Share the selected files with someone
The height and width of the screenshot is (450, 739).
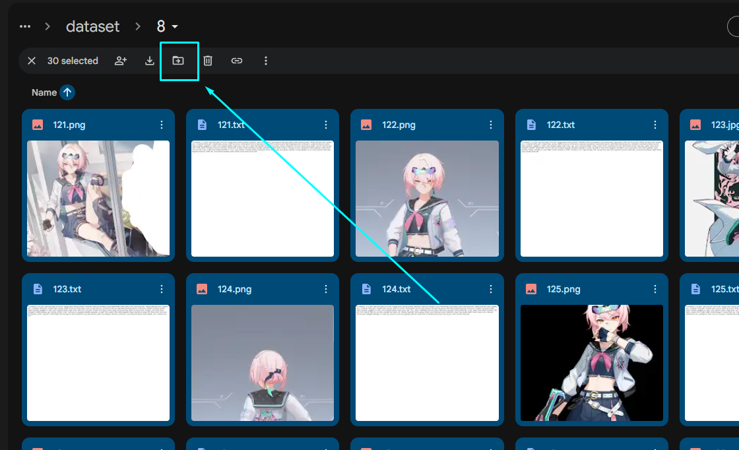pos(120,61)
